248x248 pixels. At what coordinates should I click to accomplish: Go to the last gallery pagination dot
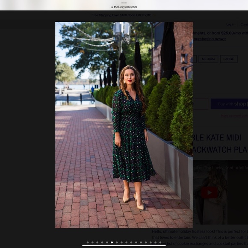point(160,242)
